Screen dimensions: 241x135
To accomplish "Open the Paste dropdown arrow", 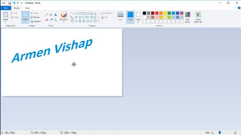I will click(x=6, y=22).
